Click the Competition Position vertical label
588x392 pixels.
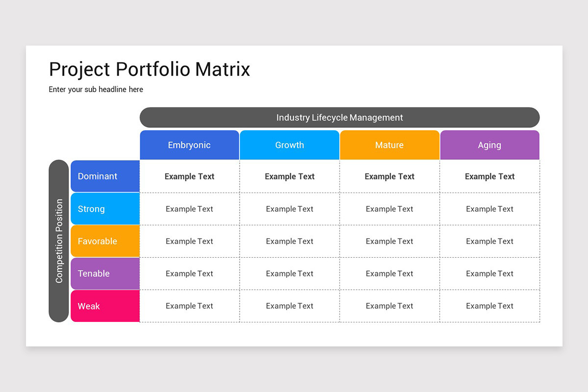point(59,241)
